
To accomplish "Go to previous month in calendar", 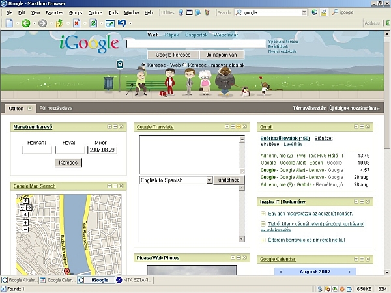I will [281, 272].
